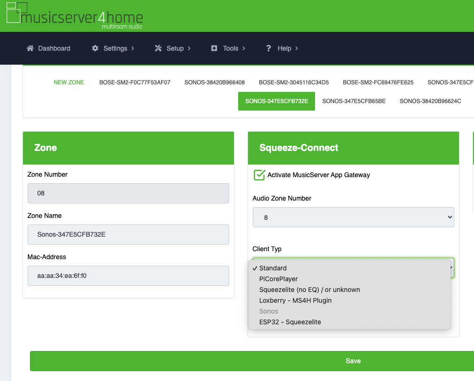This screenshot has width=474, height=381.
Task: Switch to SONOS-38420B96624C zone tab
Action: click(430, 101)
